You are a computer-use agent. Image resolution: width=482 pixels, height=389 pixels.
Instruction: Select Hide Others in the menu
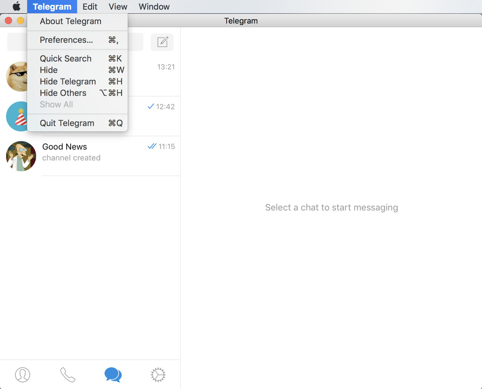click(x=78, y=93)
